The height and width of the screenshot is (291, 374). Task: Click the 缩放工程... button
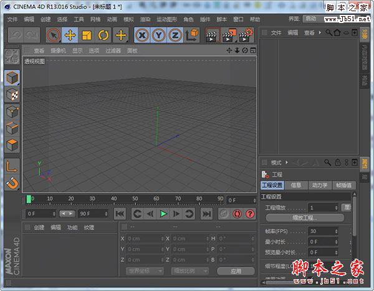305,218
